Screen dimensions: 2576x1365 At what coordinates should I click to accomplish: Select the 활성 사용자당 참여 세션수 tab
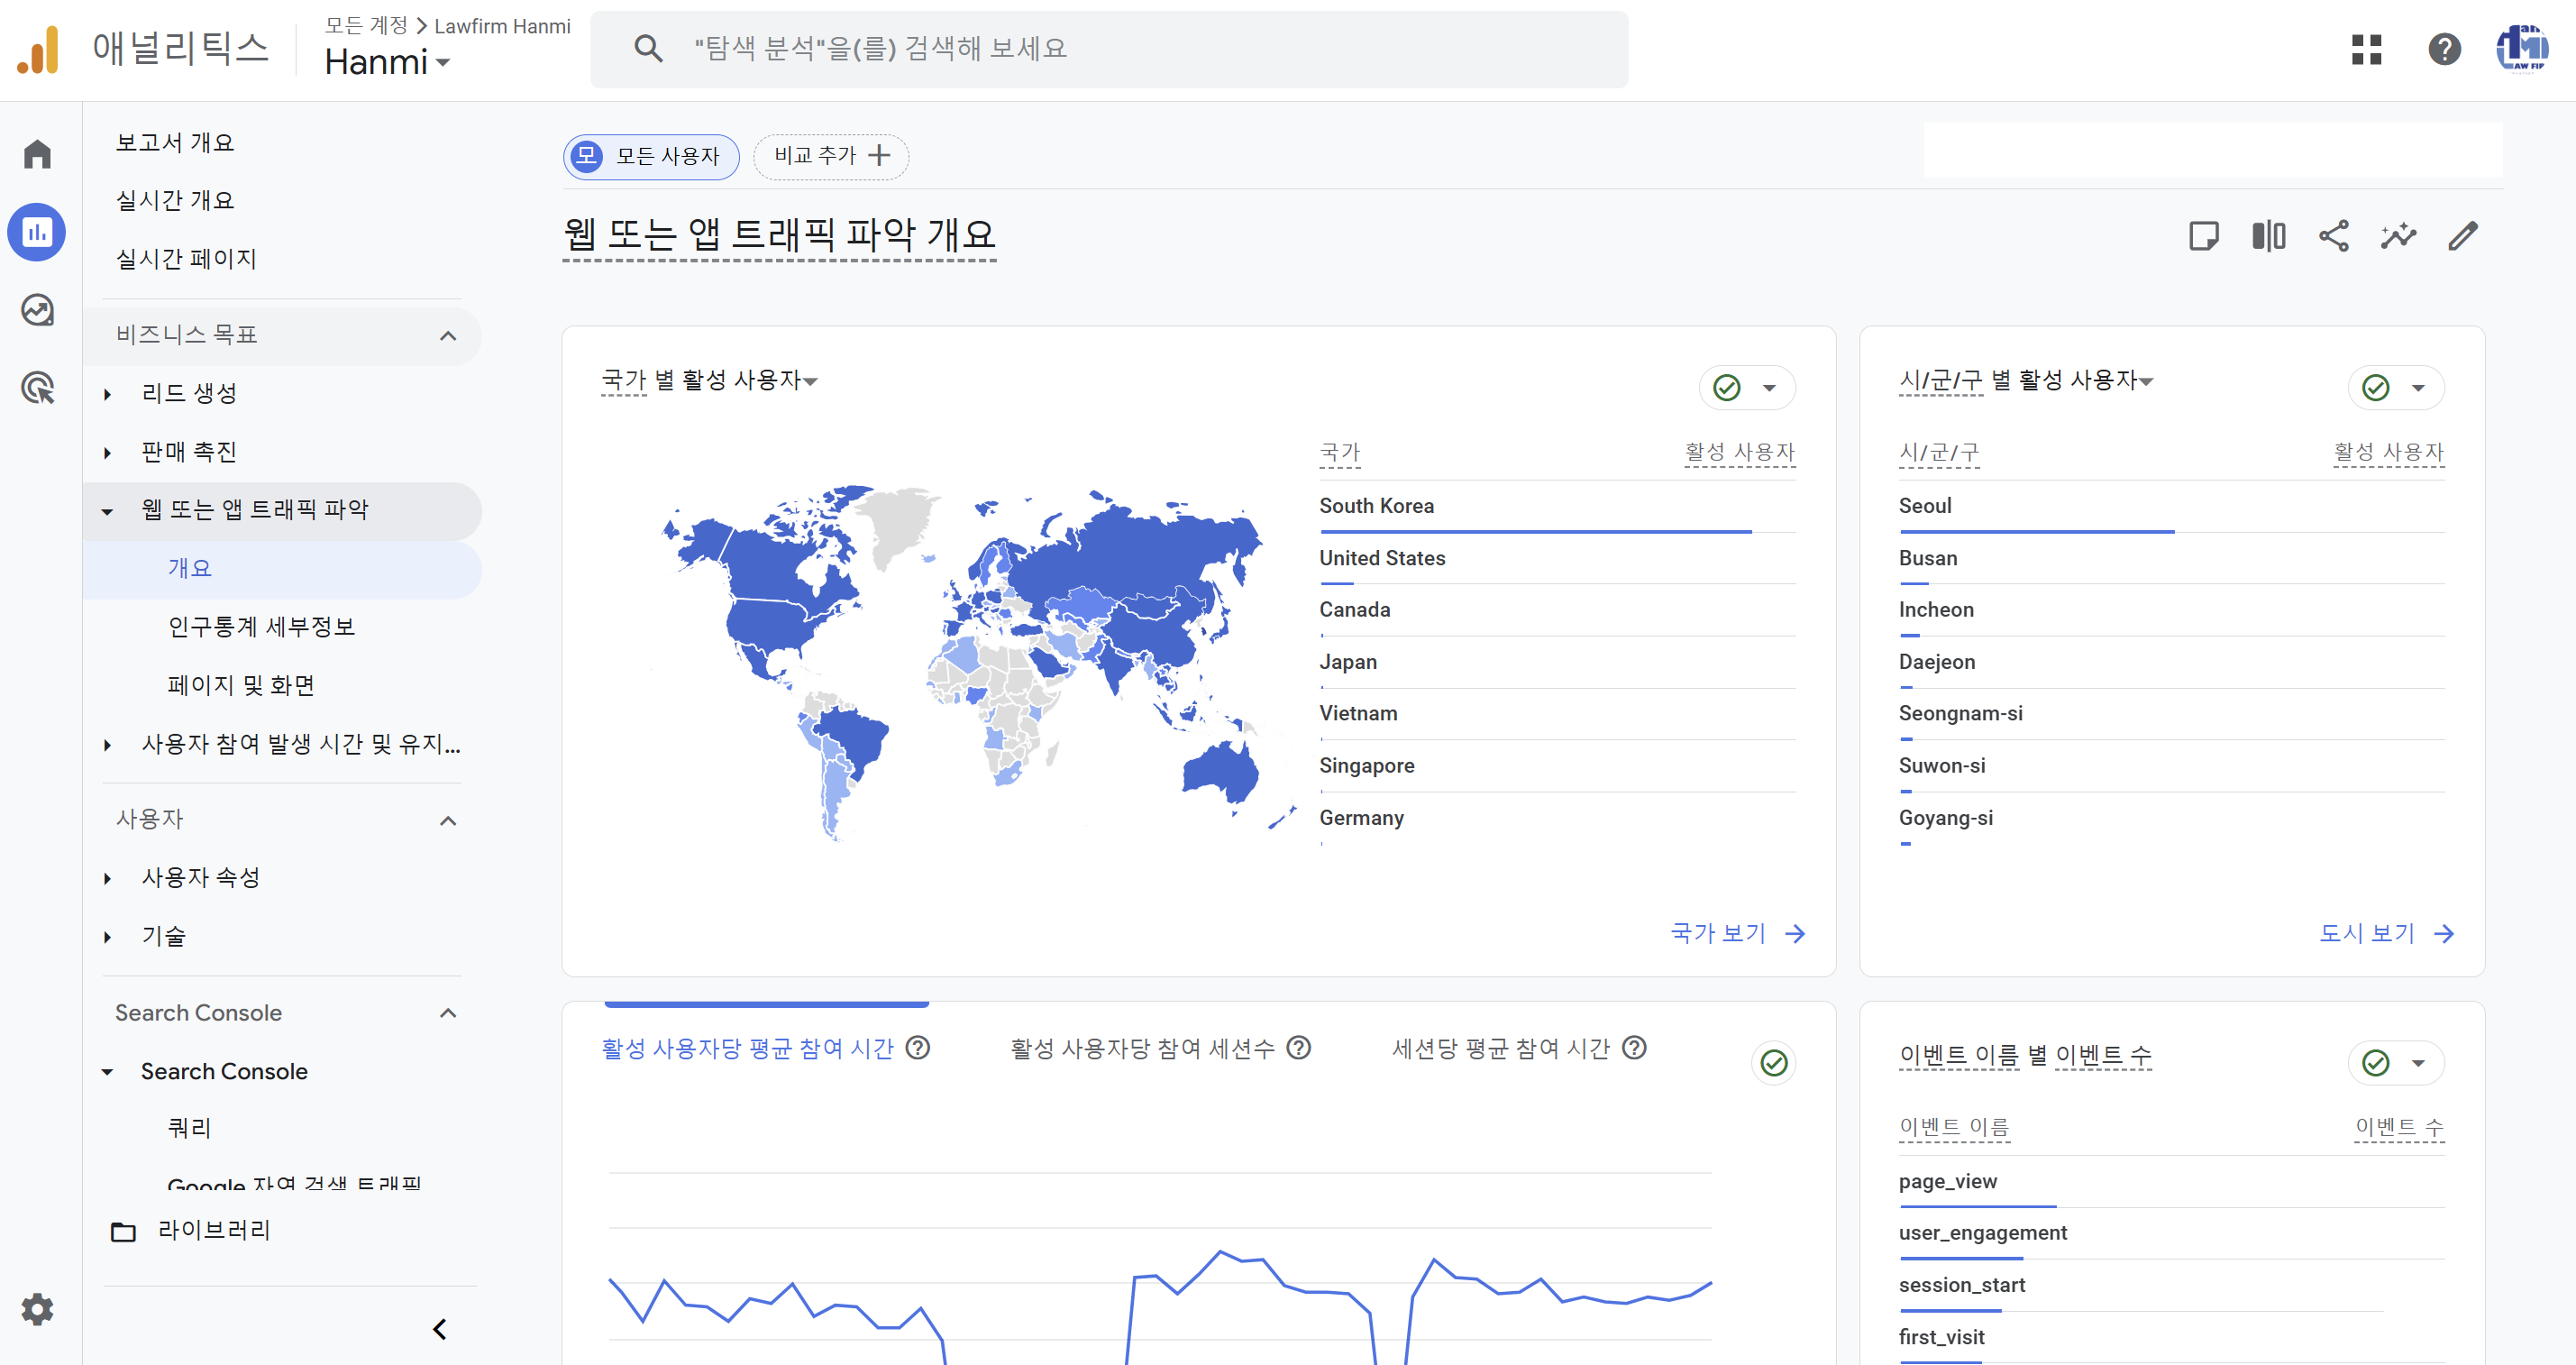tap(1142, 1047)
